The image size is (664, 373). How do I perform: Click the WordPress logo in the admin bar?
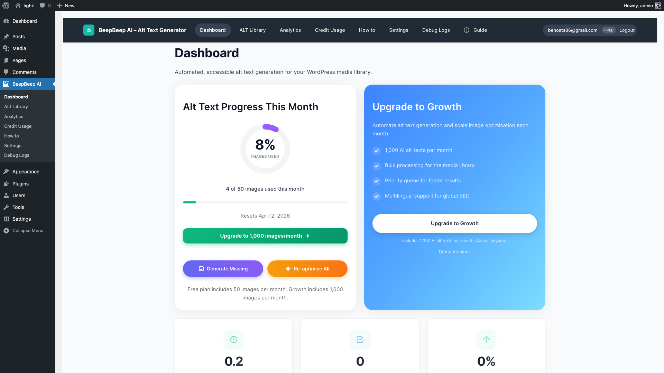point(6,6)
